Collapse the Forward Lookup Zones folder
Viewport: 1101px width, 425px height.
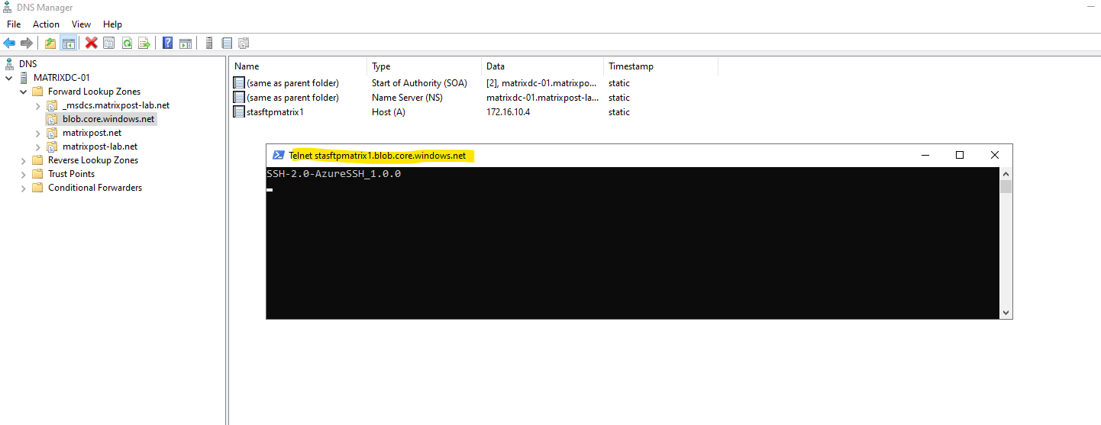pos(23,92)
